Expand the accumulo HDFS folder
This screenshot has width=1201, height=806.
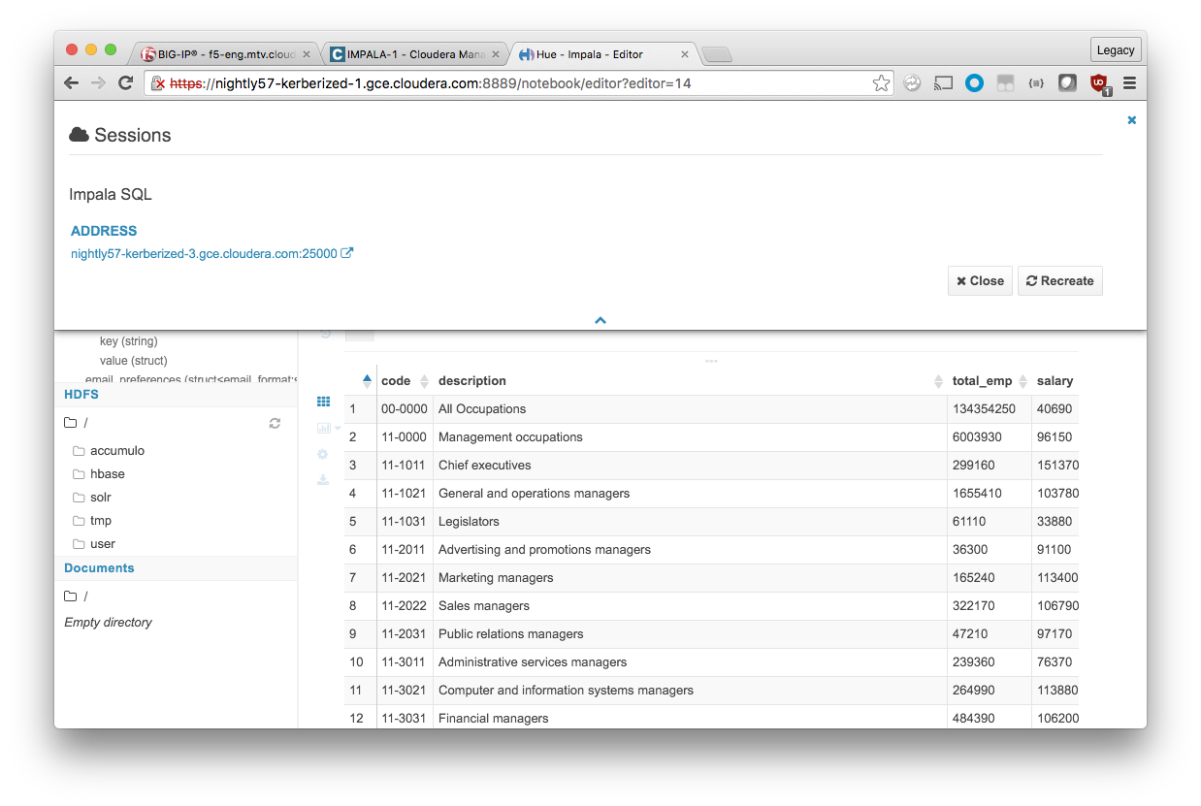(116, 451)
